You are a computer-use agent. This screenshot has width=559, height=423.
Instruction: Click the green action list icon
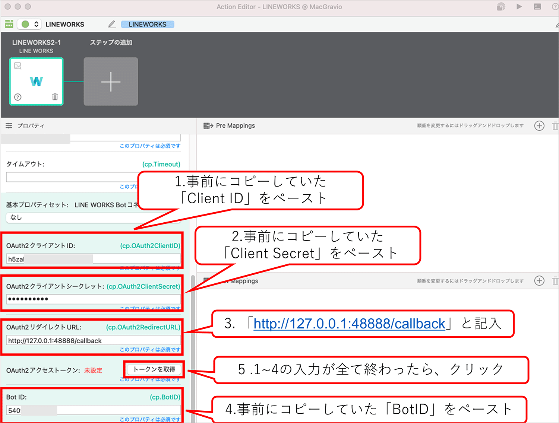point(9,24)
